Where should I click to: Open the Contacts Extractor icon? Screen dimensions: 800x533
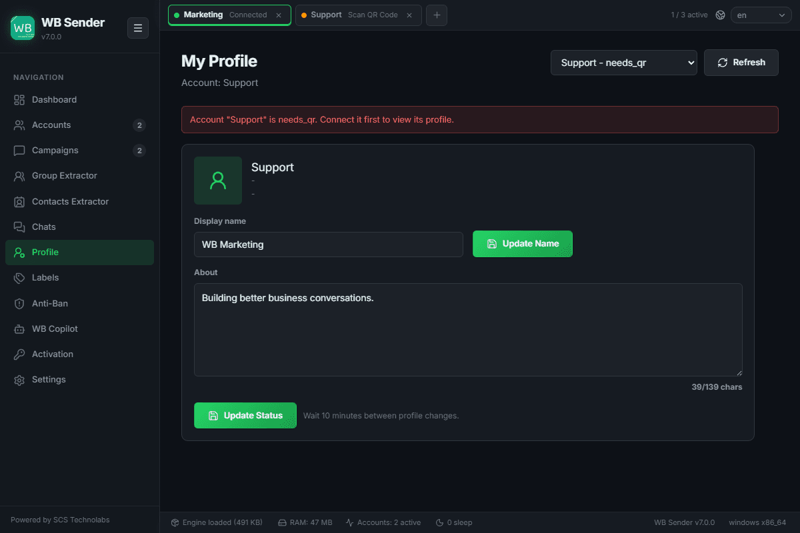(x=19, y=202)
